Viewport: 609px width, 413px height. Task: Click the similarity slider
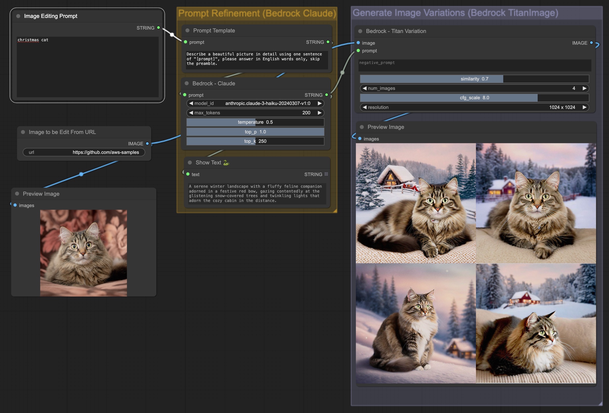point(474,79)
